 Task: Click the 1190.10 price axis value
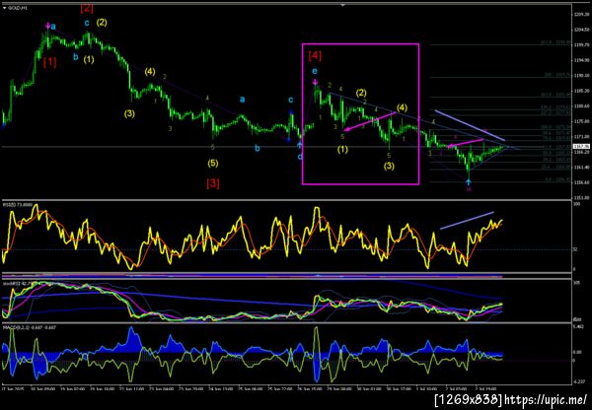(x=580, y=76)
